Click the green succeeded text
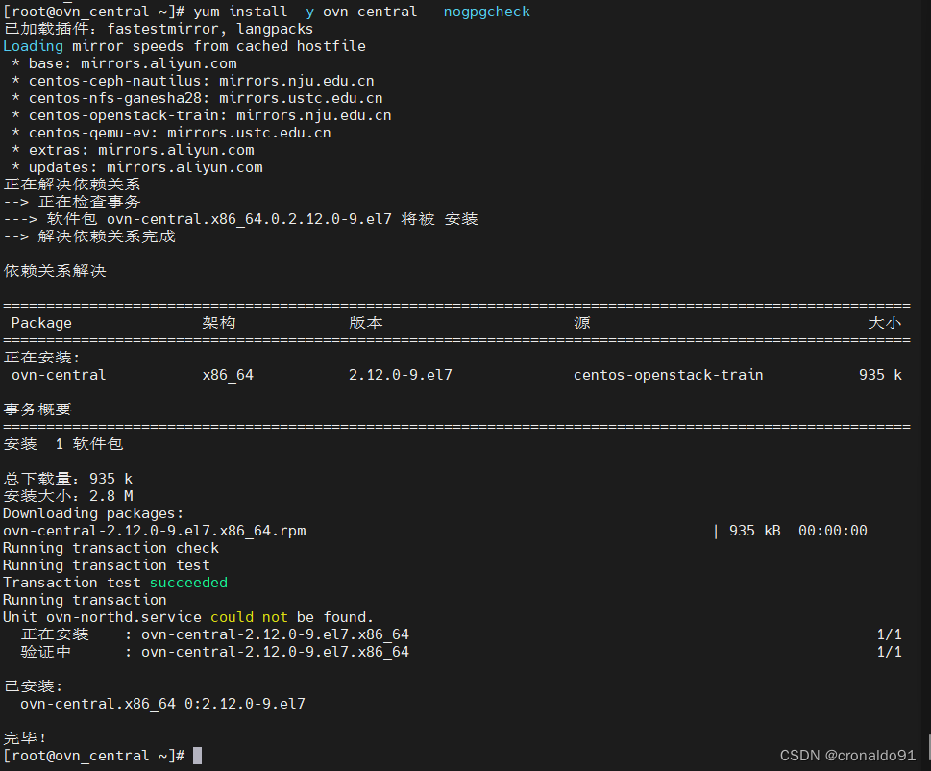The height and width of the screenshot is (771, 931). (x=188, y=583)
